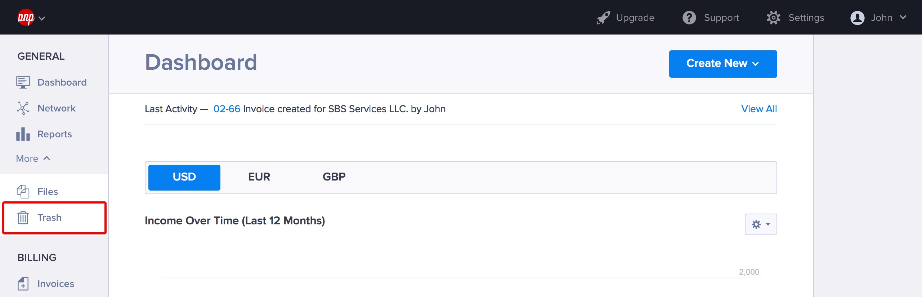Screen dimensions: 922x297
Task: Select the USD currency tab
Action: (x=184, y=177)
